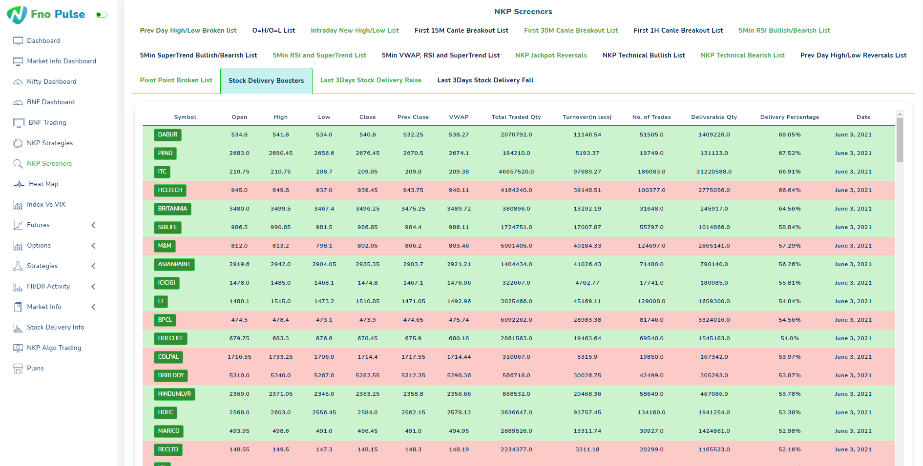Click the NKP Algo Trading monitor icon
The width and height of the screenshot is (923, 466).
(18, 348)
